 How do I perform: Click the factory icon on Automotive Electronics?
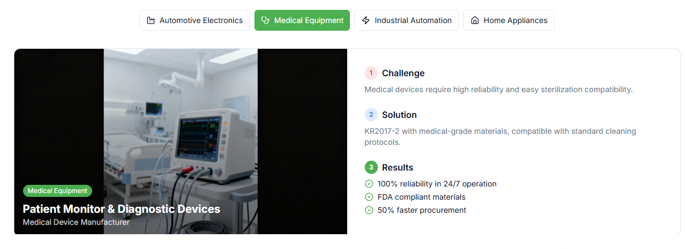[151, 21]
